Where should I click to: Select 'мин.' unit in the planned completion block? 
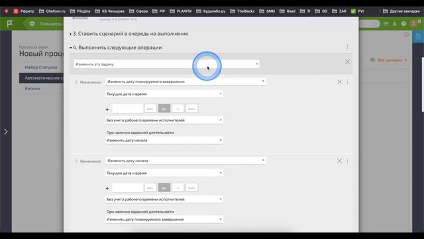pos(191,109)
